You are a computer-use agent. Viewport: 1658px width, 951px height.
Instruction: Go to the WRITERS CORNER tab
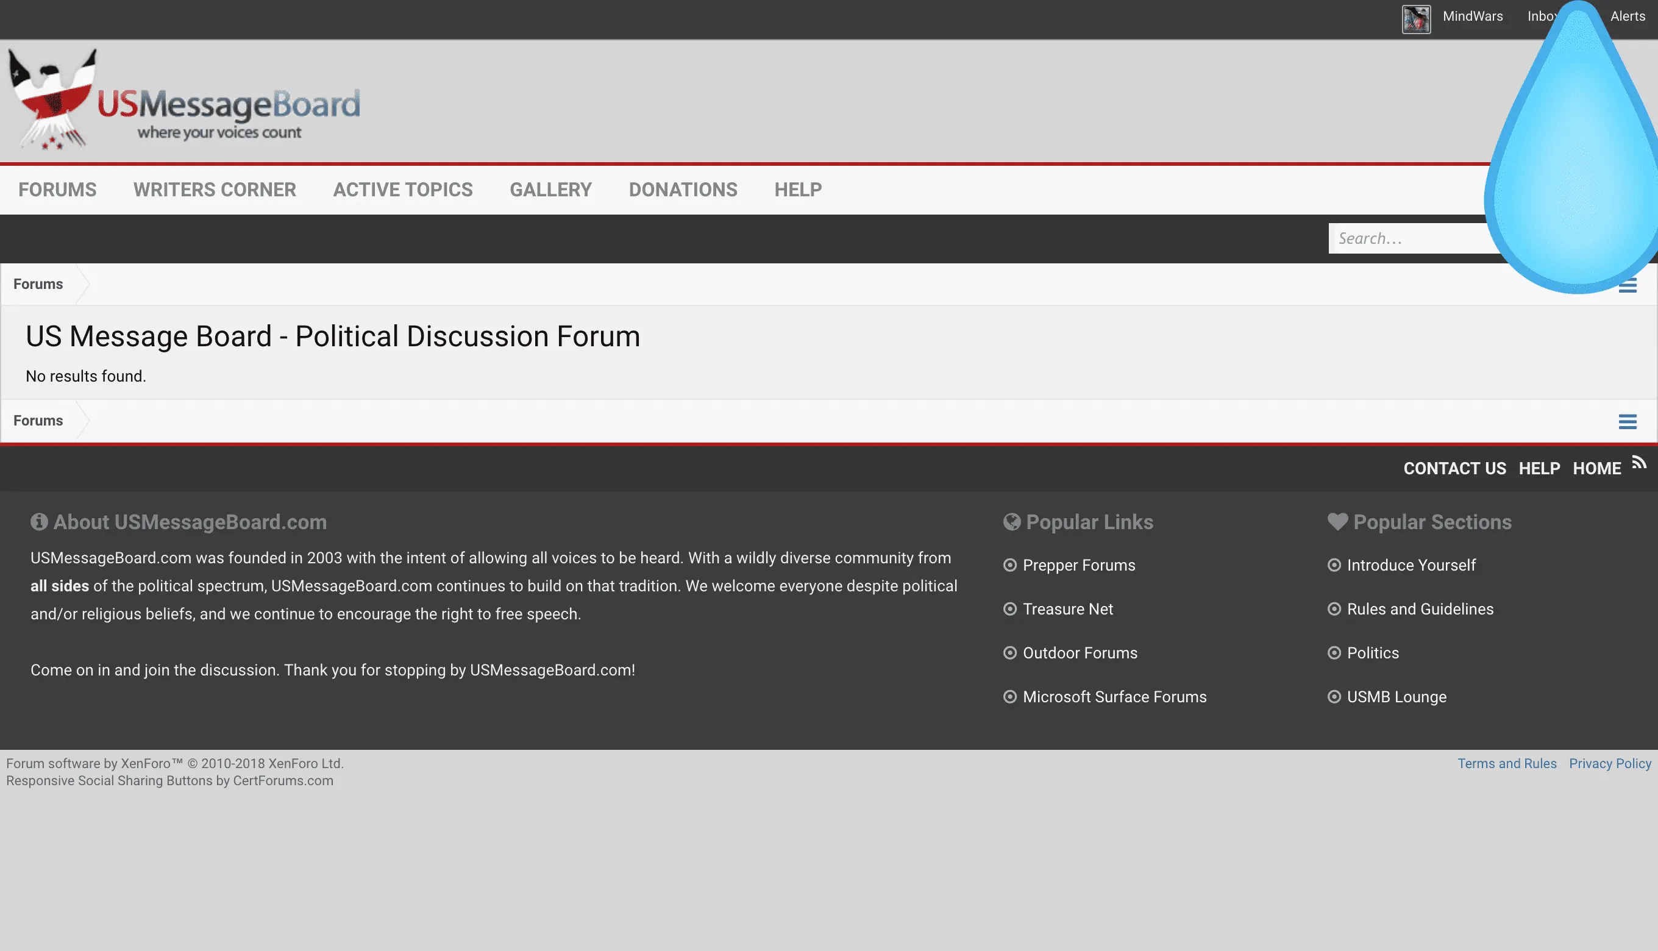click(215, 190)
